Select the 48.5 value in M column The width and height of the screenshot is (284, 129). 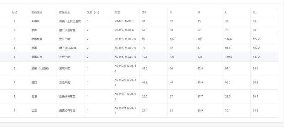click(200, 83)
